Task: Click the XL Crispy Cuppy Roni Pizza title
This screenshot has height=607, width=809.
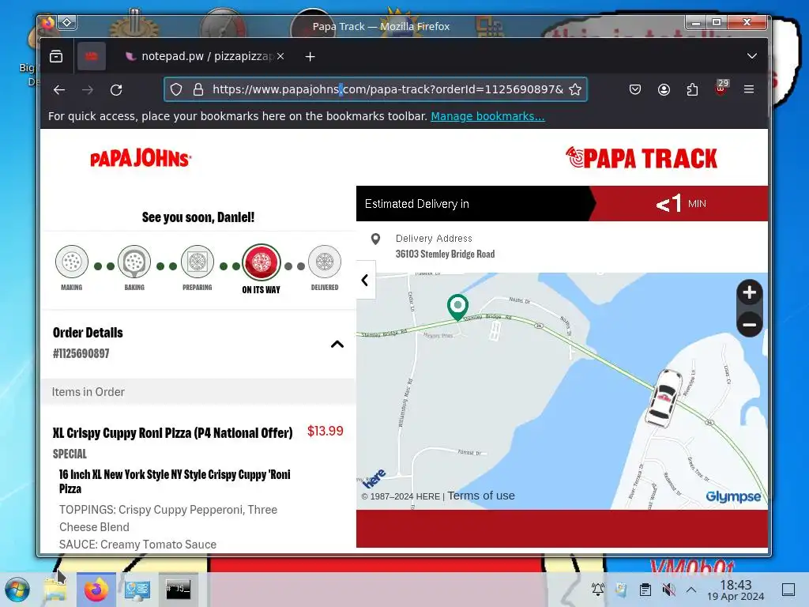Action: tap(173, 432)
